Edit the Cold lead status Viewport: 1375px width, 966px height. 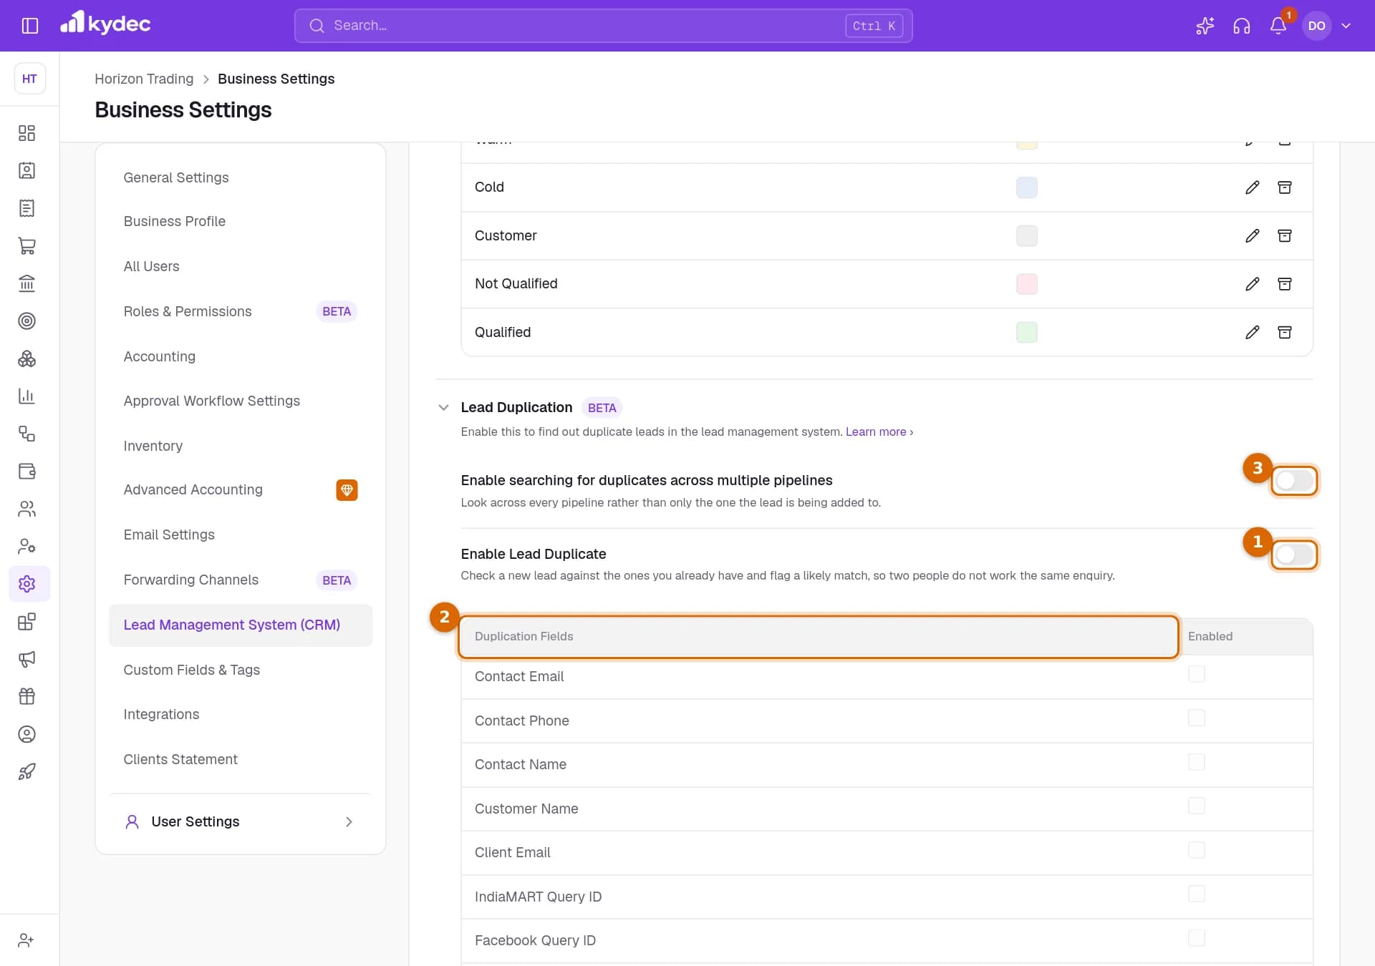coord(1252,187)
